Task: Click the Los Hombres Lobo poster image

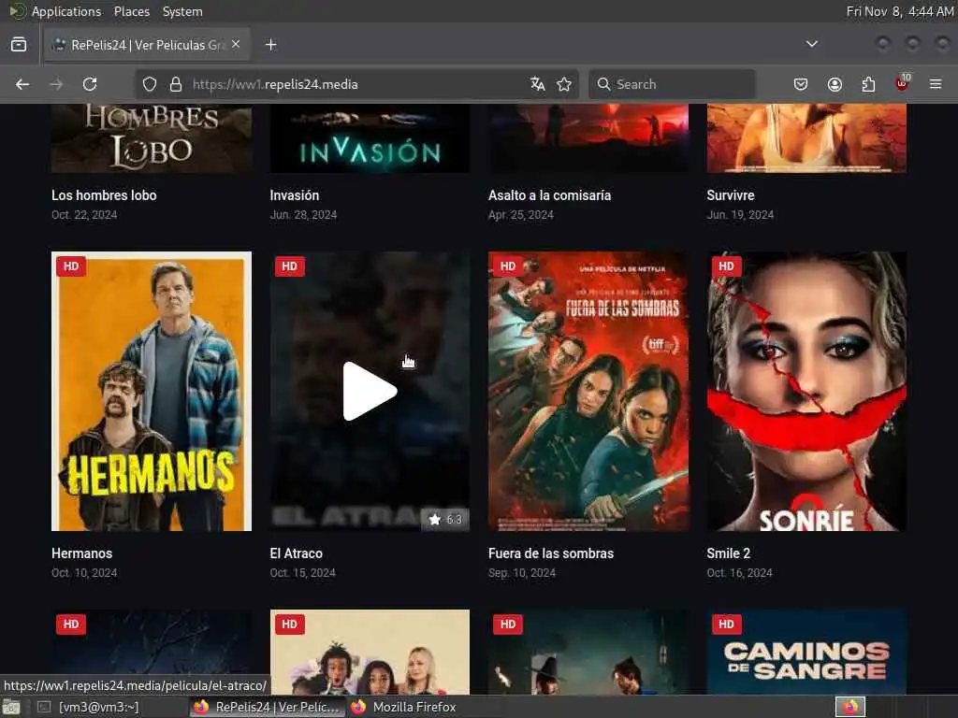Action: tap(152, 138)
